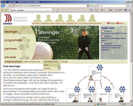
Task: Choose Offentlig from the dropdown menu
Action: click(52, 69)
